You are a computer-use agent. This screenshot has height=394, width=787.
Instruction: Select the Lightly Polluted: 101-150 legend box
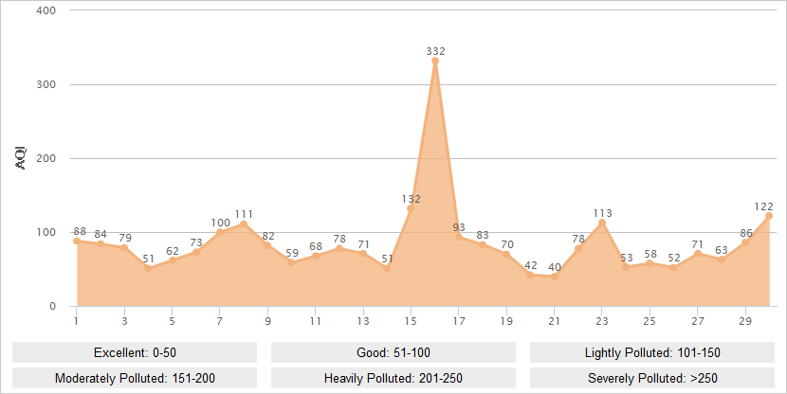(x=652, y=352)
